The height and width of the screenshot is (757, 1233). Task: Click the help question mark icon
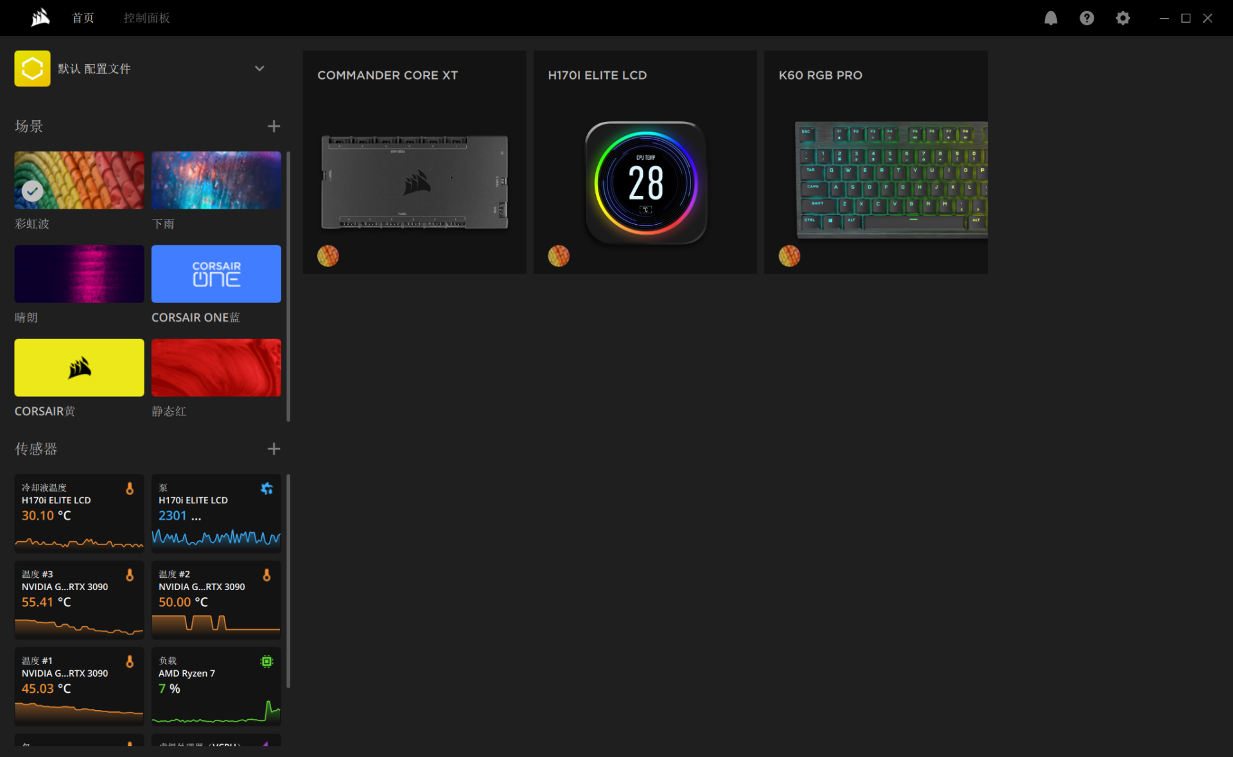pos(1087,18)
